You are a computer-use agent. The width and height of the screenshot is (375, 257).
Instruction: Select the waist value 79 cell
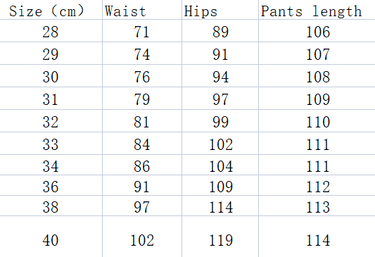coord(142,99)
